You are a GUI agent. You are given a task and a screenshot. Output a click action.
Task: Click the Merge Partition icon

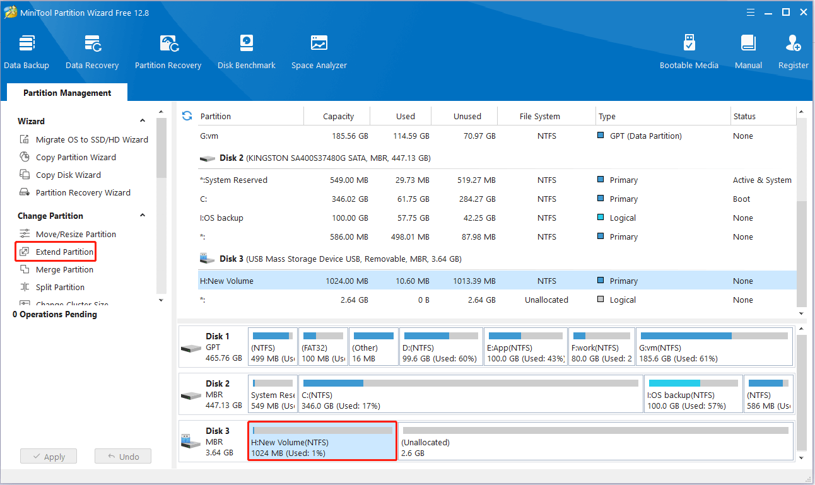tap(25, 269)
